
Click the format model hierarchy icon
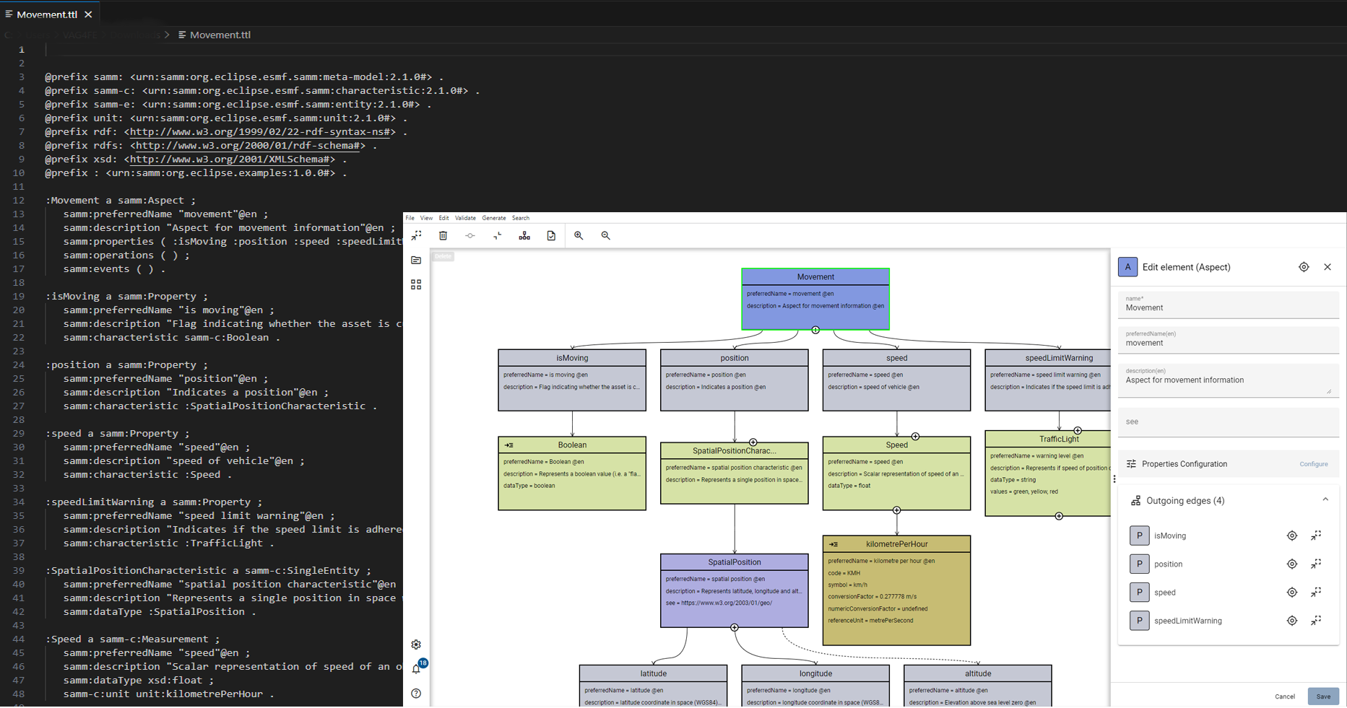524,236
